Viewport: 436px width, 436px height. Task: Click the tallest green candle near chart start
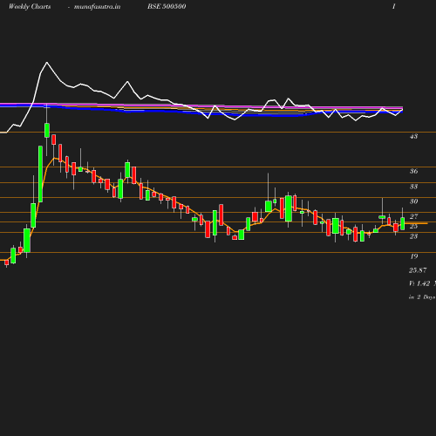click(40, 174)
